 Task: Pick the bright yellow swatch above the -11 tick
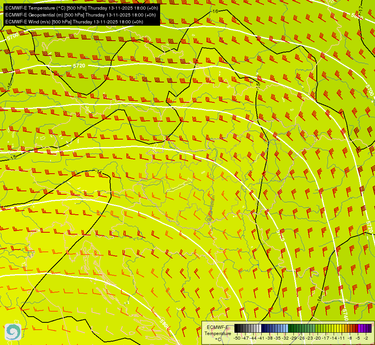pyautogui.click(x=341, y=328)
